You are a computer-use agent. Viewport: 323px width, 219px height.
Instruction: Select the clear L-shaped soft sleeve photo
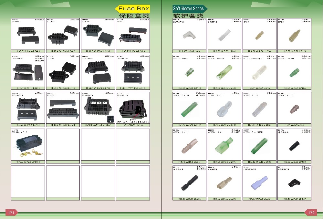(x=189, y=35)
